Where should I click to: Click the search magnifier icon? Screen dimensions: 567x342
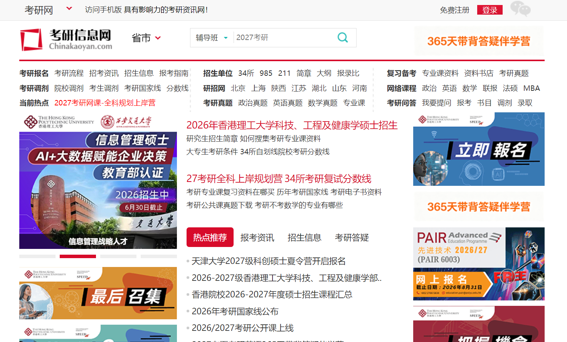coord(343,37)
